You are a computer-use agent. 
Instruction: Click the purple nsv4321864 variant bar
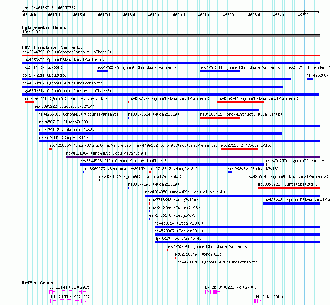point(193,157)
